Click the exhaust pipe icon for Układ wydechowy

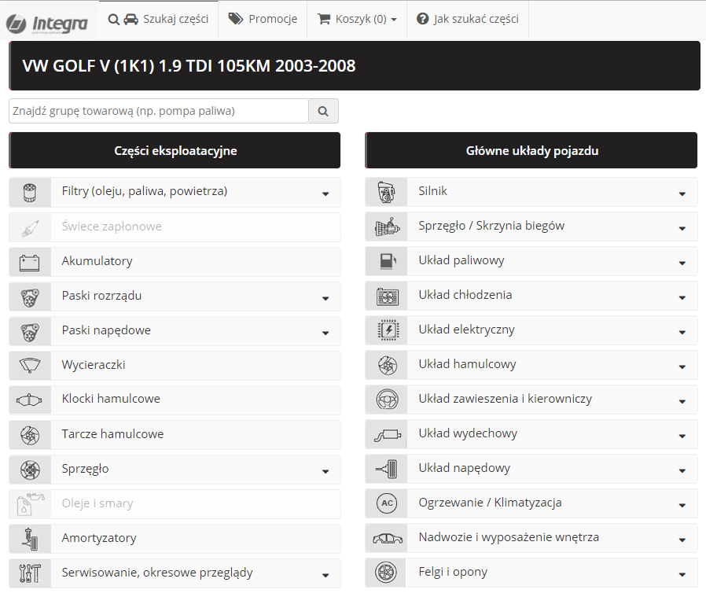[387, 434]
